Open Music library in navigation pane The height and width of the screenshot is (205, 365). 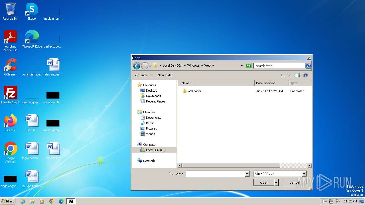coord(150,123)
